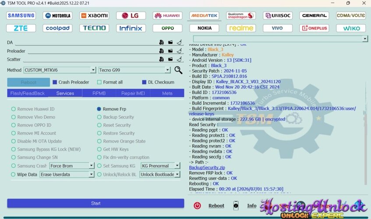
Task: Click the blue Start button
Action: click(95, 203)
